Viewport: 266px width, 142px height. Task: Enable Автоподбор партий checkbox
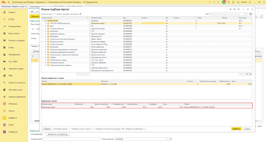[69, 129]
